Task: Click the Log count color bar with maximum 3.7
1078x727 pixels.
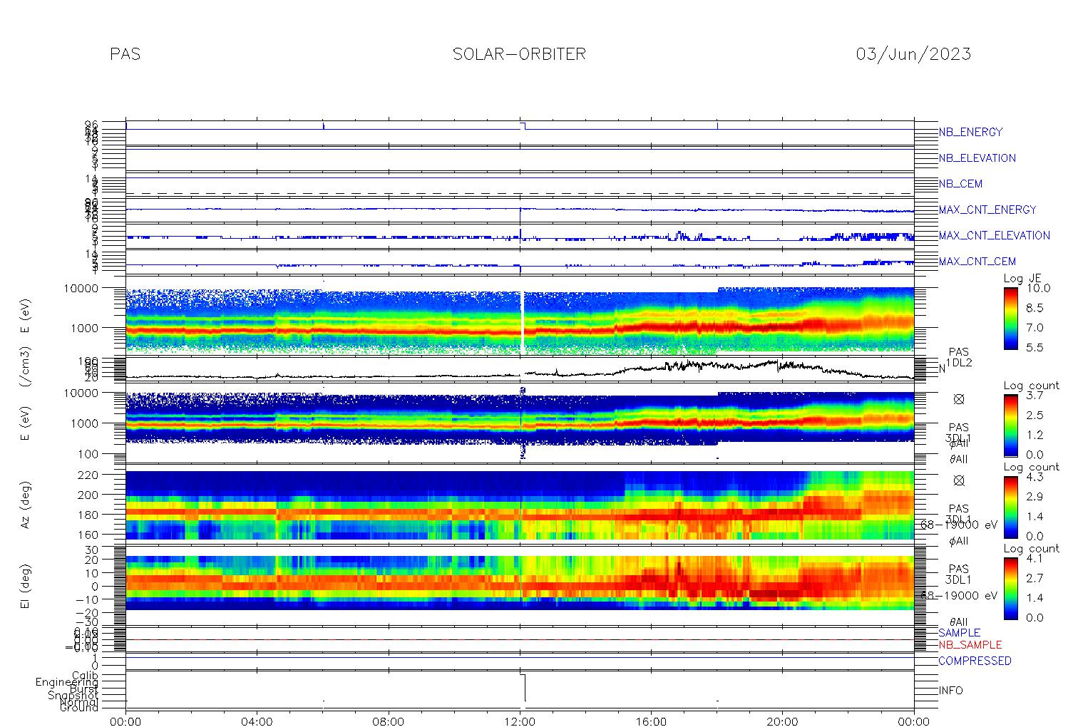Action: click(x=1011, y=425)
